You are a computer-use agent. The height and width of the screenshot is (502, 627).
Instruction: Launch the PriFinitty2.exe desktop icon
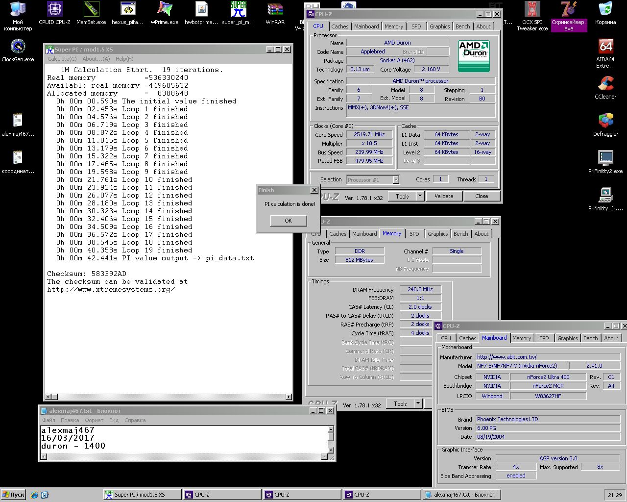[605, 162]
